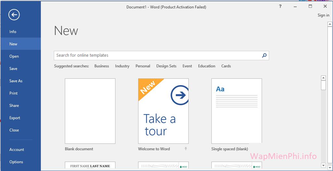Click the Personal suggested search
This screenshot has width=333, height=171.
(x=143, y=66)
